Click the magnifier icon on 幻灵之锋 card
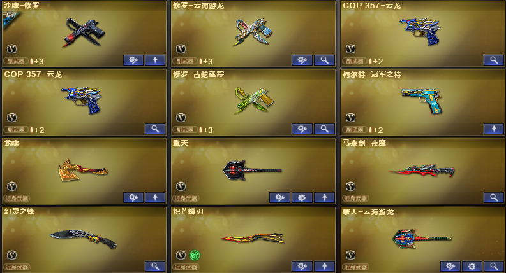The height and width of the screenshot is (273, 506). click(x=155, y=266)
